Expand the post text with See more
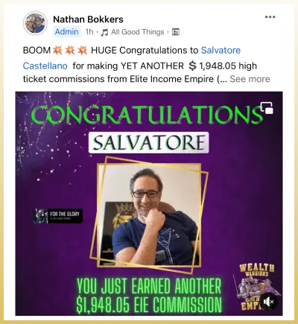 pos(250,79)
